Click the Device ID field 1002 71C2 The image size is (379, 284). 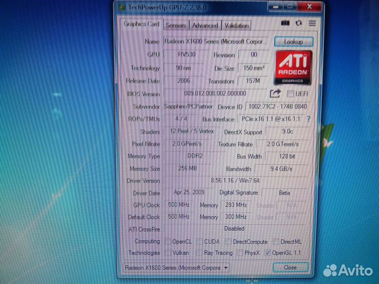click(277, 106)
